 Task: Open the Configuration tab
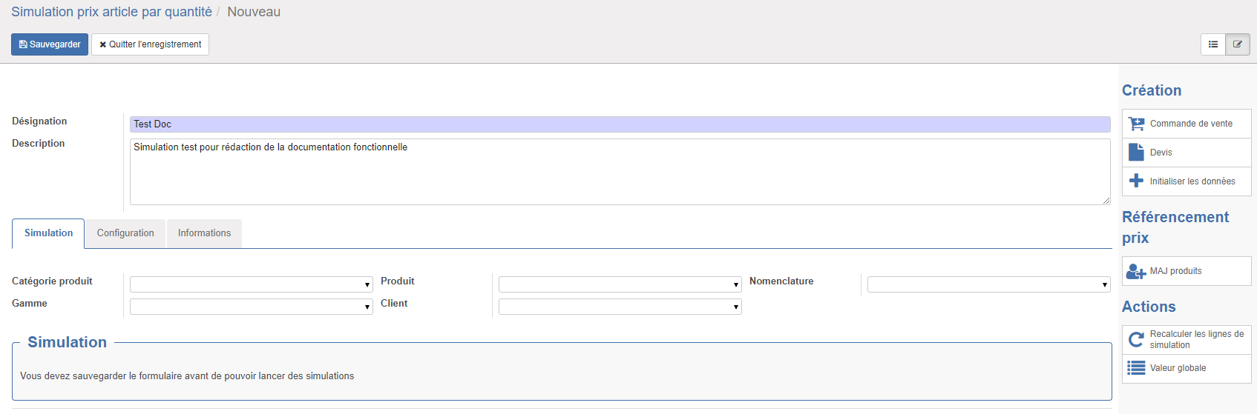125,233
